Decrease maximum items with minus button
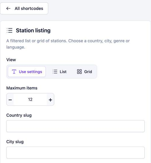This screenshot has height=163, width=151. [x=10, y=100]
